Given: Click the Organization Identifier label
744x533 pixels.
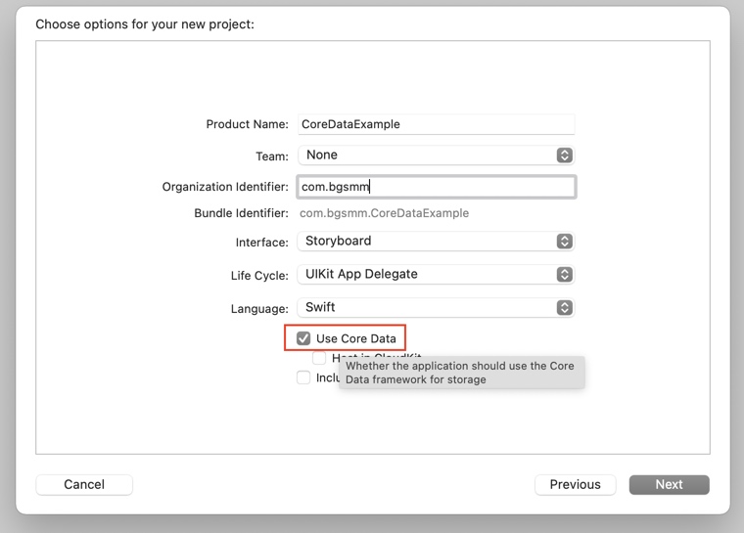Looking at the screenshot, I should [x=225, y=187].
